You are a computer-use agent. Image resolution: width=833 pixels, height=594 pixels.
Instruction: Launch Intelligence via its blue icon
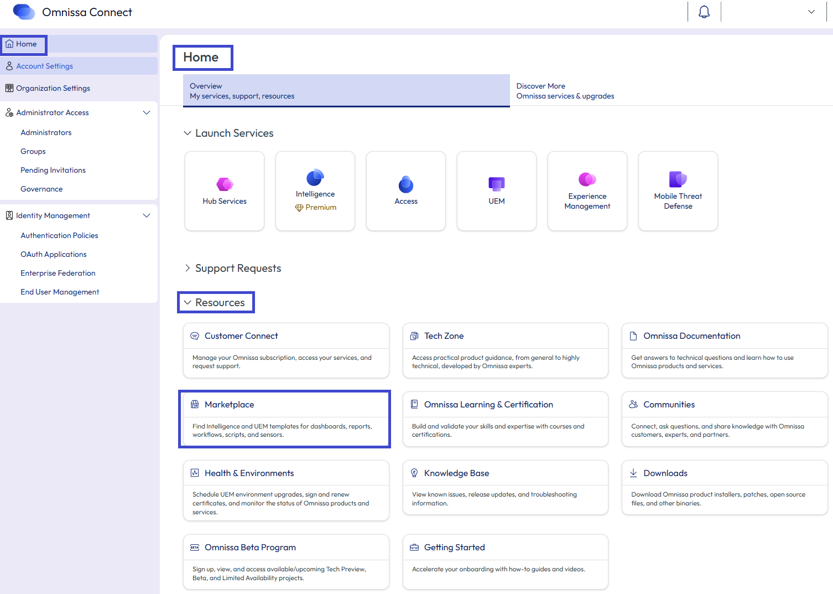[315, 177]
